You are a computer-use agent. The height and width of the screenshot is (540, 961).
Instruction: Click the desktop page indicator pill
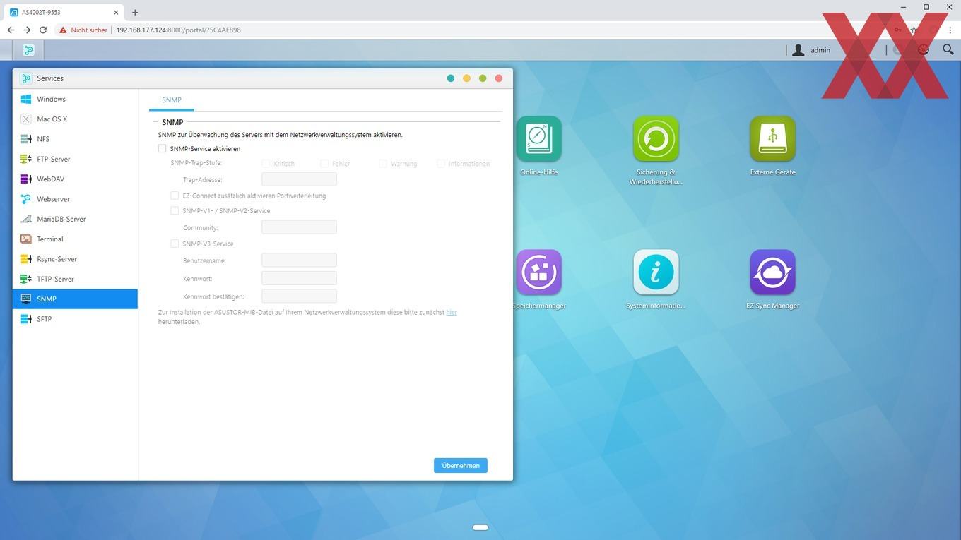481,527
